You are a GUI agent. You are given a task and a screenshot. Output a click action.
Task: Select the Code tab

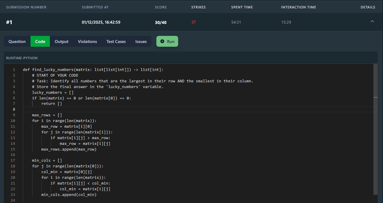pyautogui.click(x=40, y=41)
